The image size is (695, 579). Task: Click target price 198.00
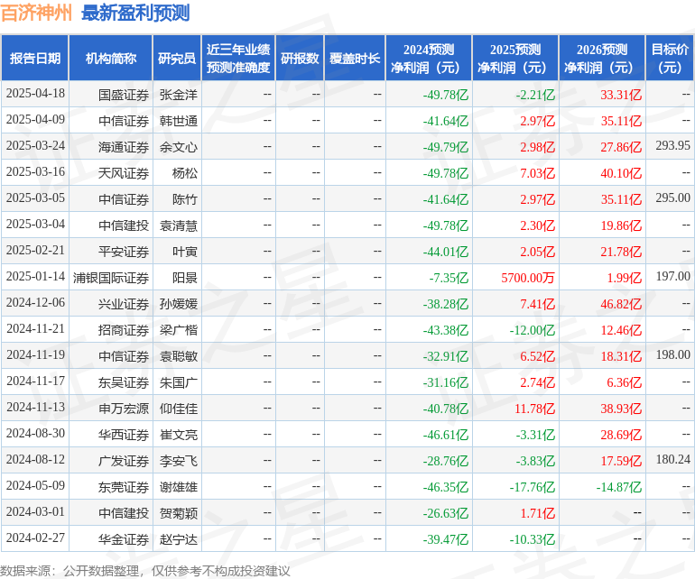[672, 354]
